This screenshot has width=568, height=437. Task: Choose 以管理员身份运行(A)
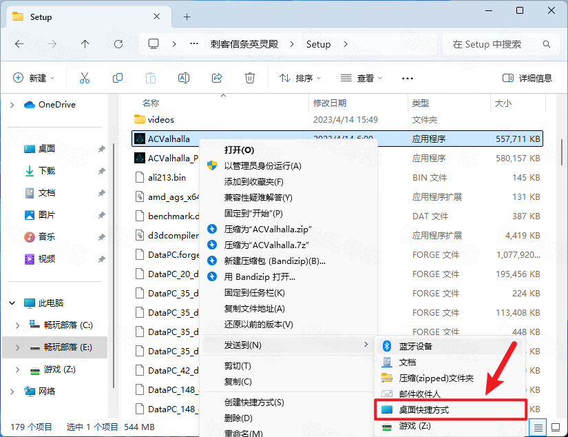(x=262, y=166)
